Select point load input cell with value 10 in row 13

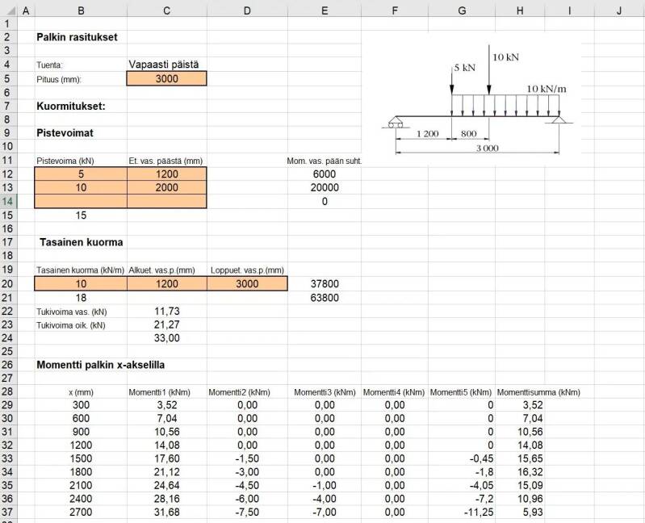tap(81, 187)
